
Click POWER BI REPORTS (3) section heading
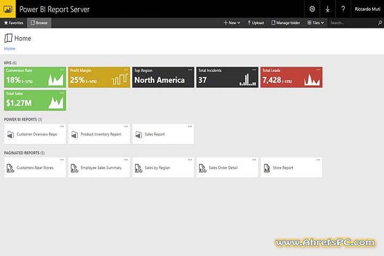point(23,119)
